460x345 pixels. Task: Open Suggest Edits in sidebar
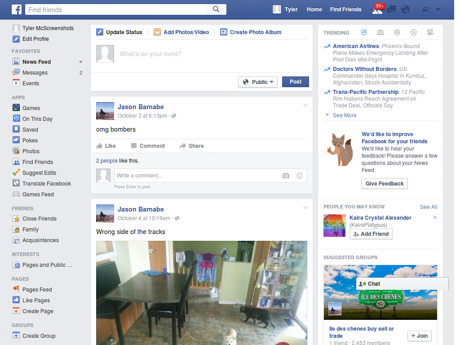34,173
